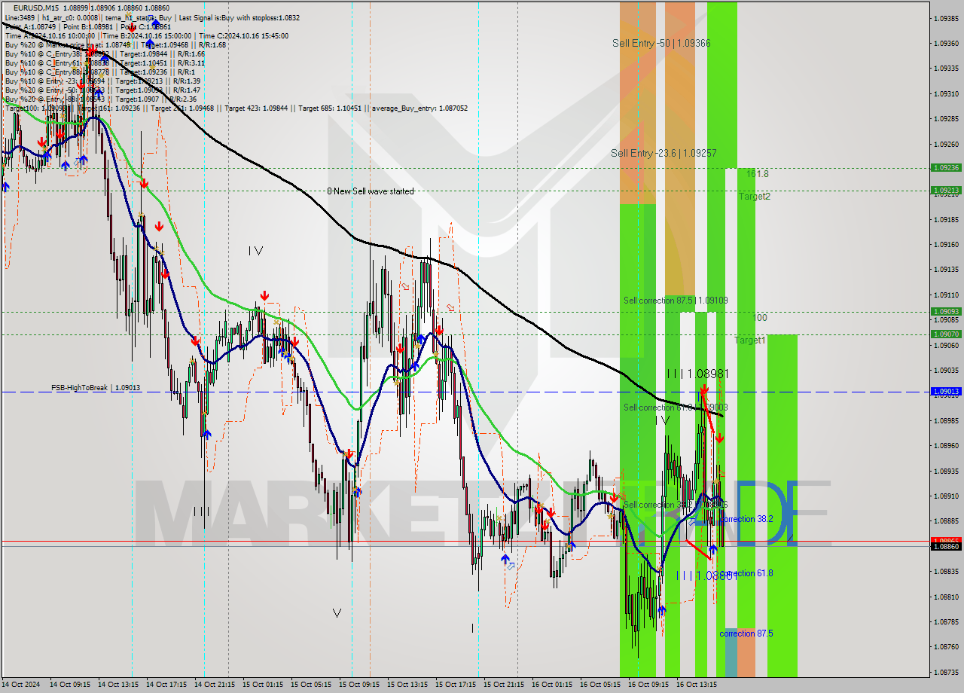The image size is (964, 693).
Task: Click the 1.09385 price scale value
Action: (945, 18)
